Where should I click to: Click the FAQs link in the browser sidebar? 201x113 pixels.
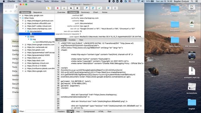15,71
